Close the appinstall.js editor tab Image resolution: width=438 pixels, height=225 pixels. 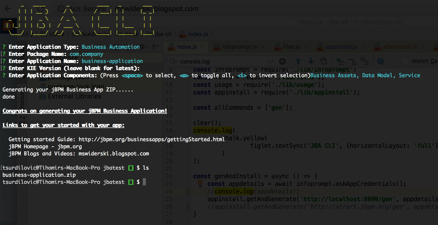click(x=363, y=47)
